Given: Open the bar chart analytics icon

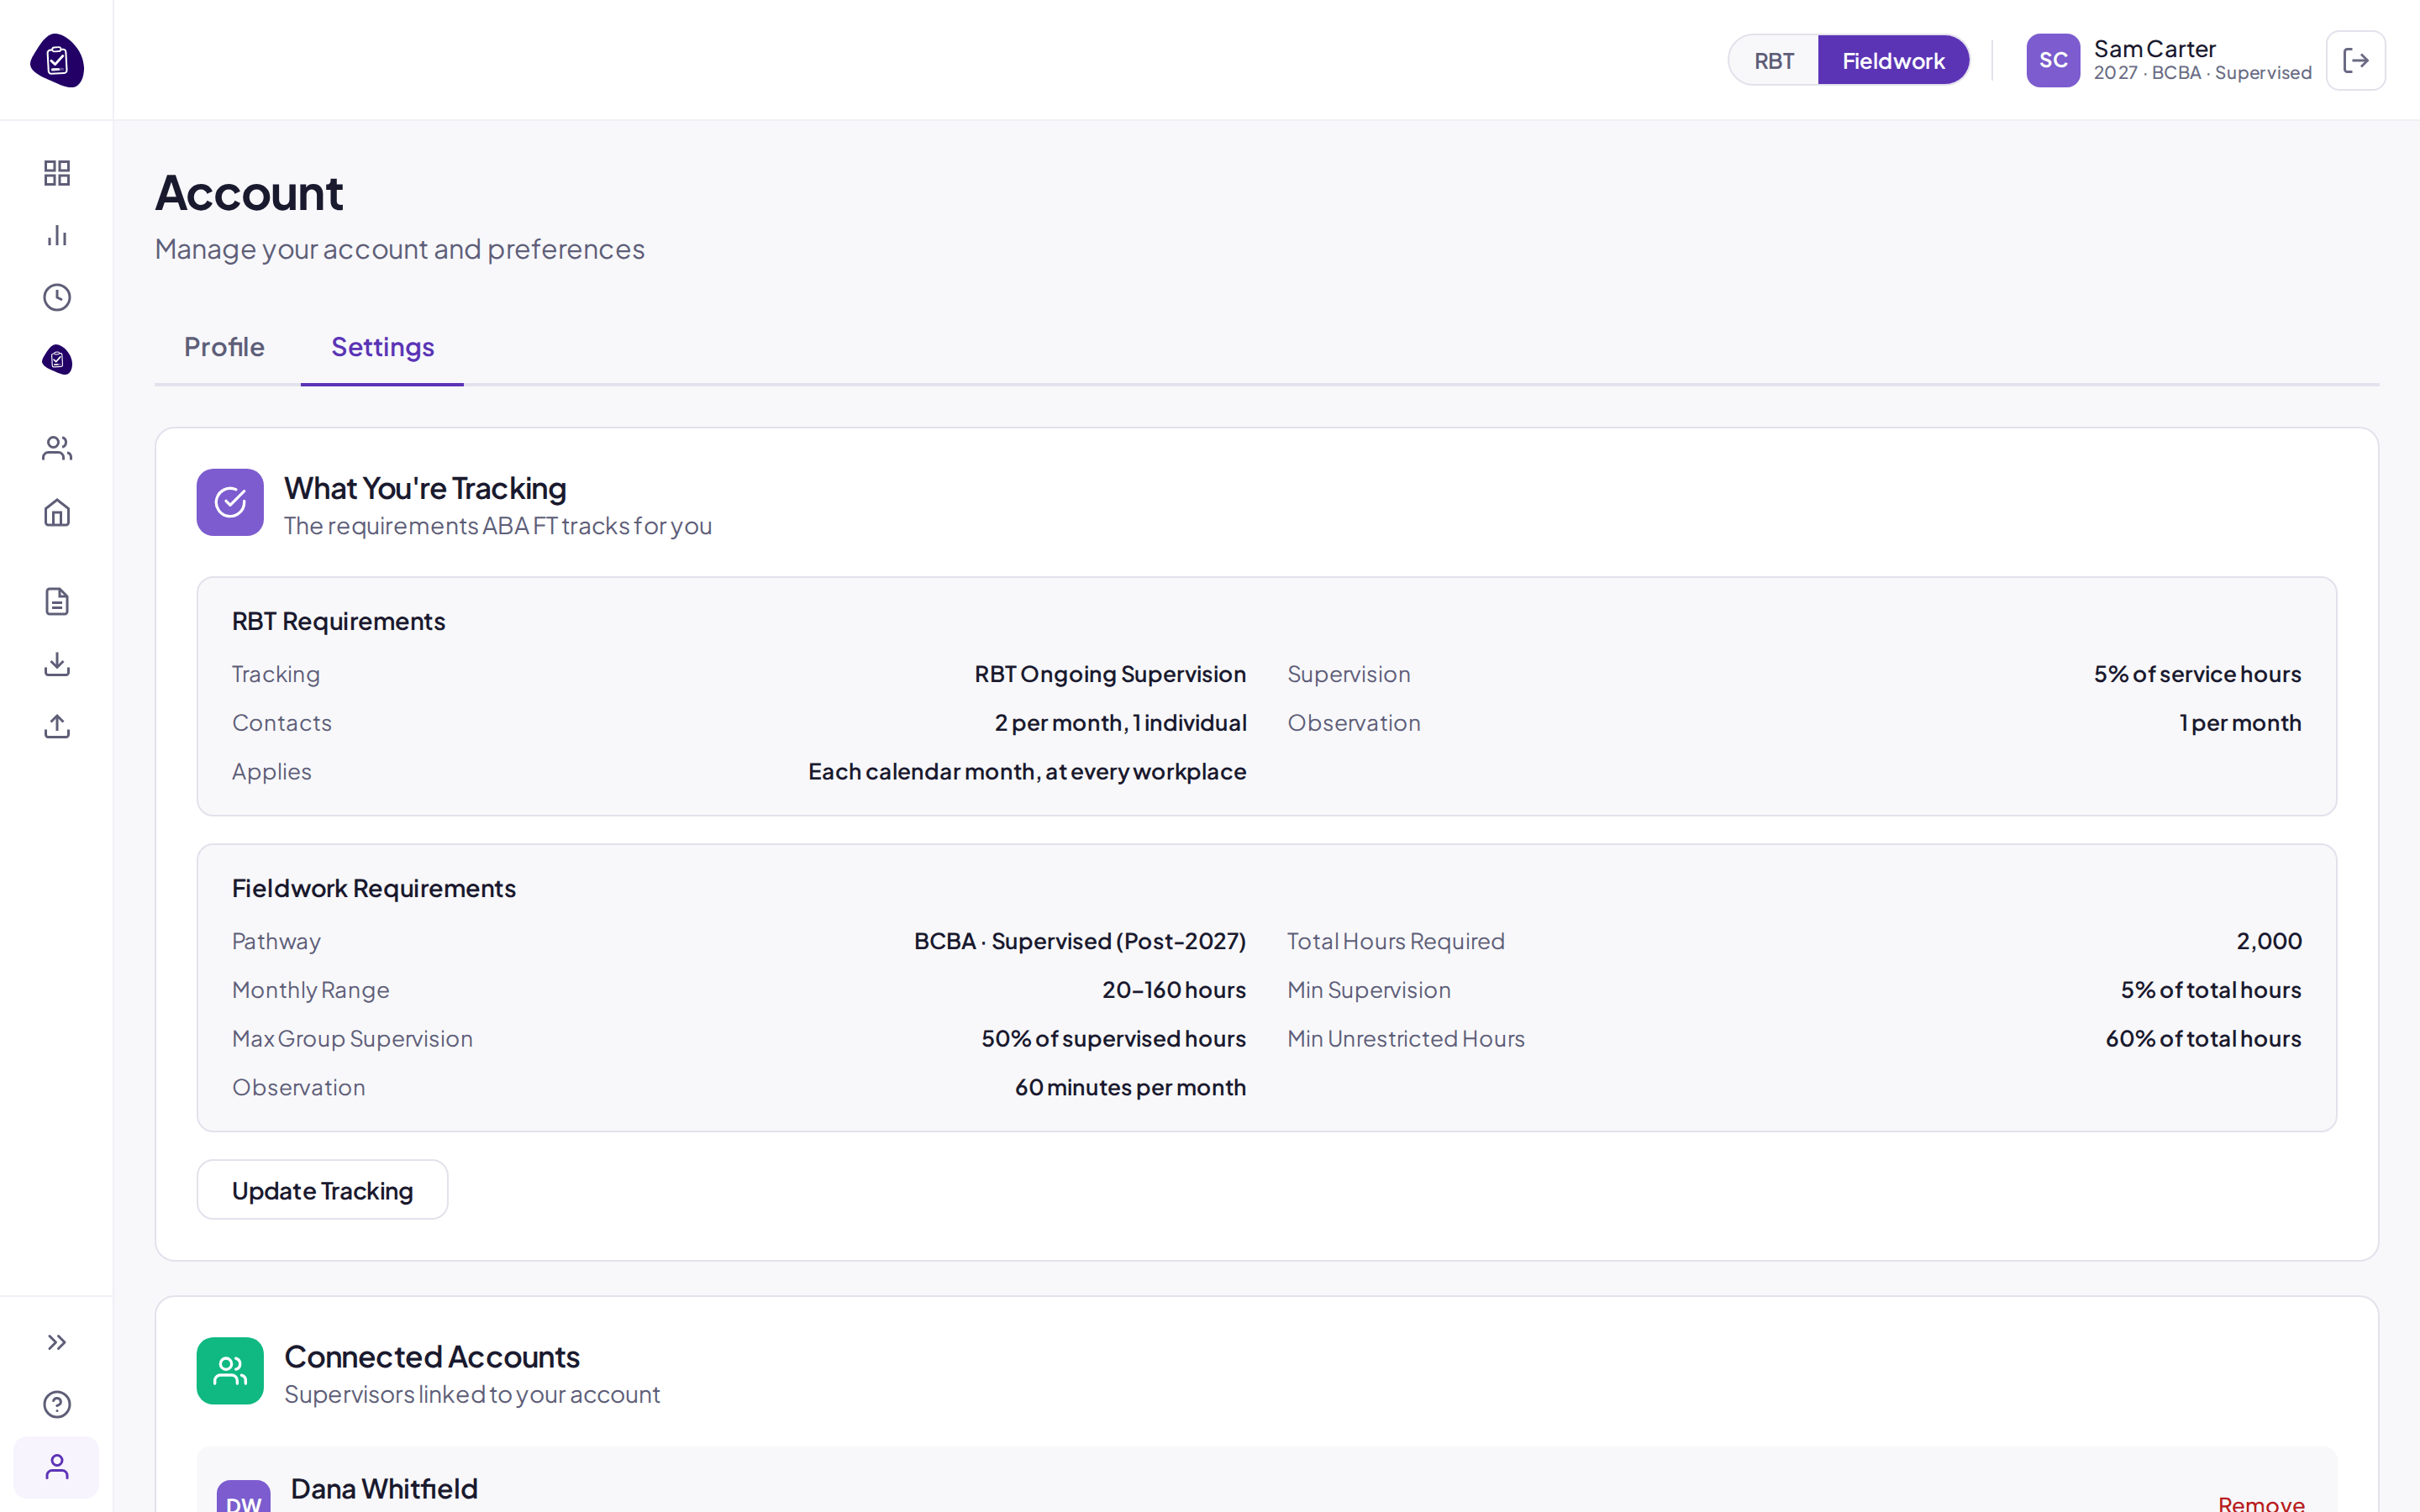Looking at the screenshot, I should [57, 235].
